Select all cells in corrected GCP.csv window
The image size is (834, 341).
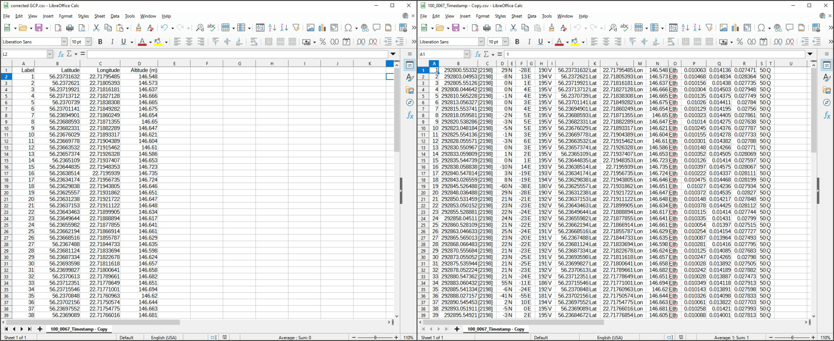[6, 64]
